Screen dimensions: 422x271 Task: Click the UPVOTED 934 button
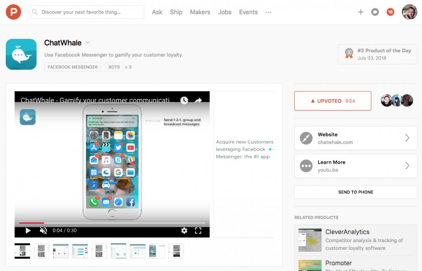click(x=333, y=101)
